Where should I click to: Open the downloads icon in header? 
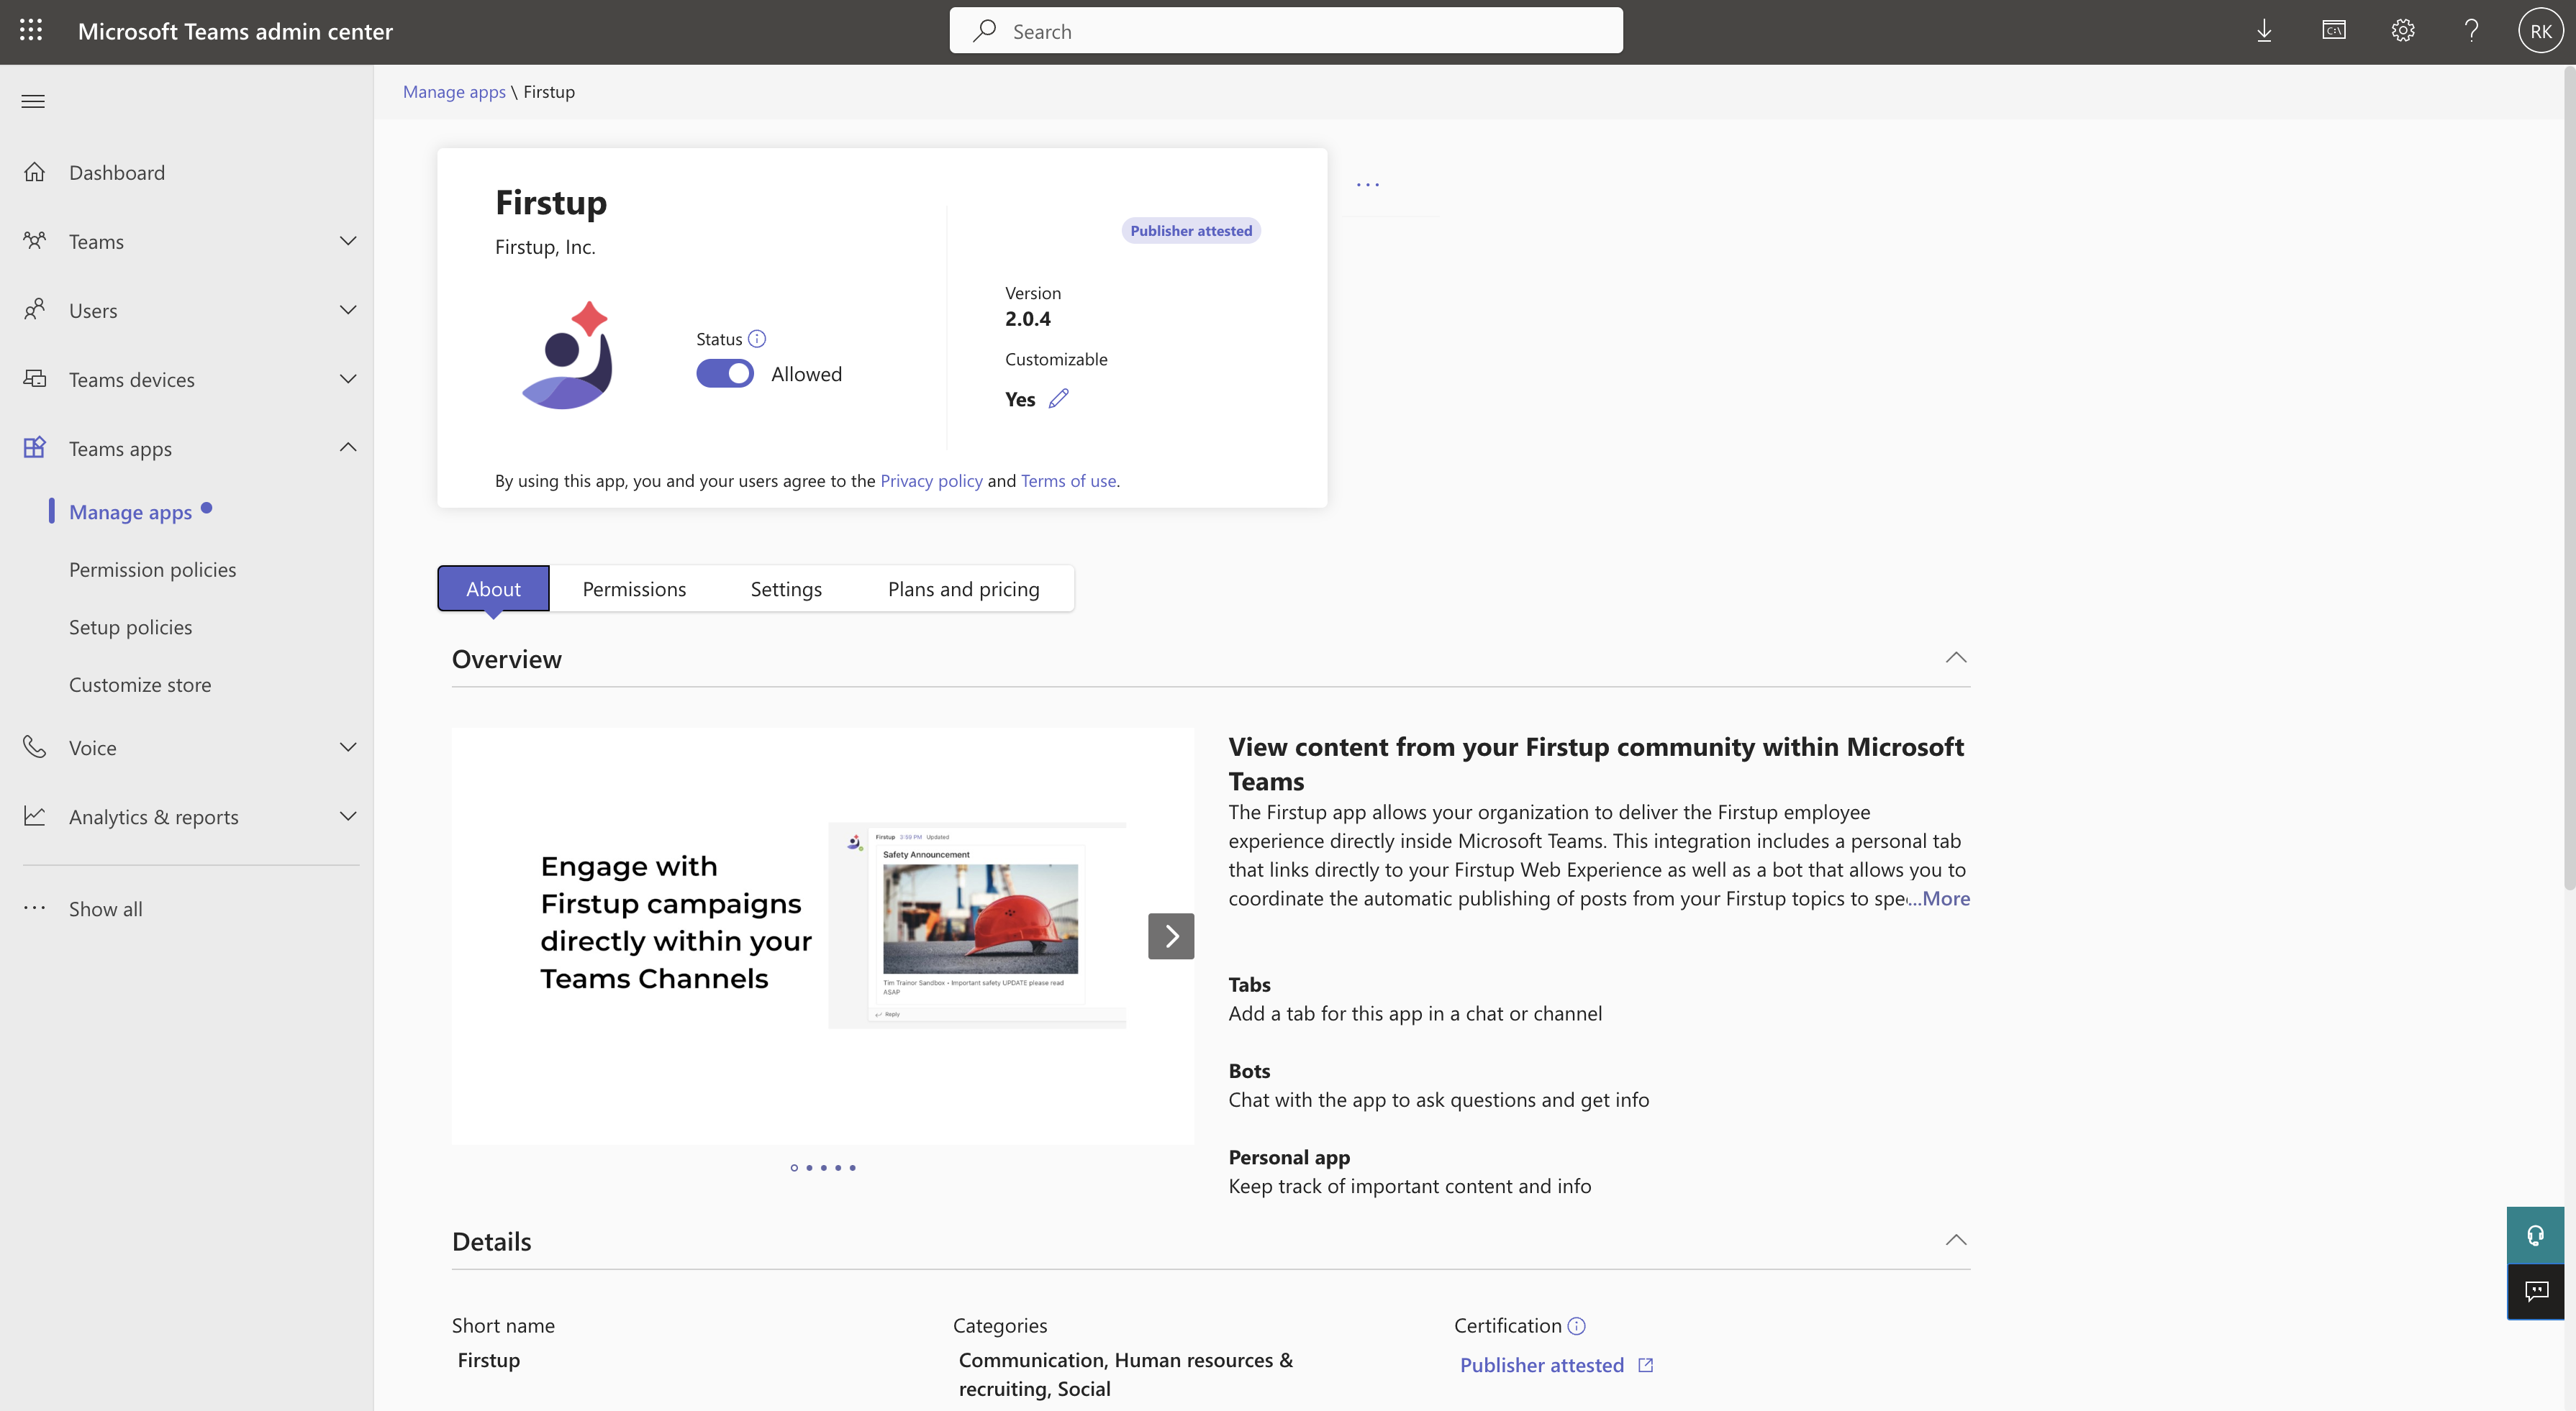[x=2264, y=31]
